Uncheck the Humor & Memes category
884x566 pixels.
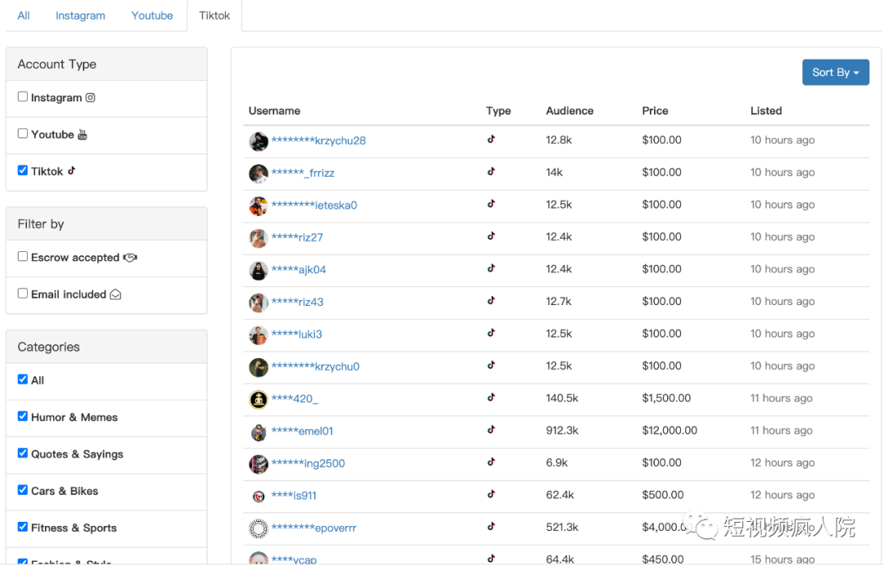point(23,416)
